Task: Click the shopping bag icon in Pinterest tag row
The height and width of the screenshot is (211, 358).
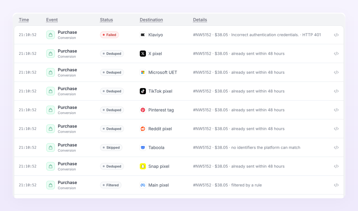Action: pos(51,110)
